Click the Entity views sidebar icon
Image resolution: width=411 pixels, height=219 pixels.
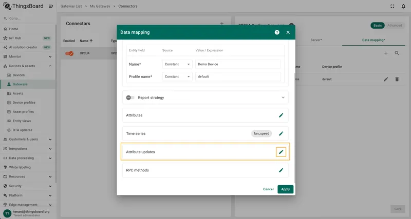[9, 121]
